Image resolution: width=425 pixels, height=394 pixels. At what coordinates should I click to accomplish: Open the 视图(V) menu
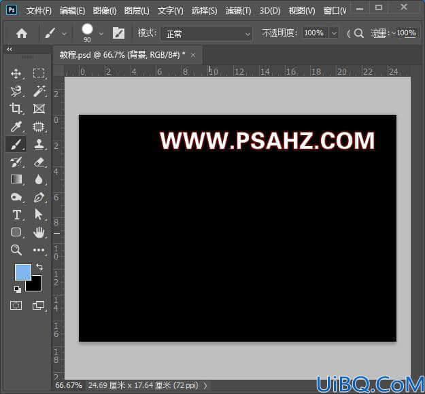click(302, 11)
